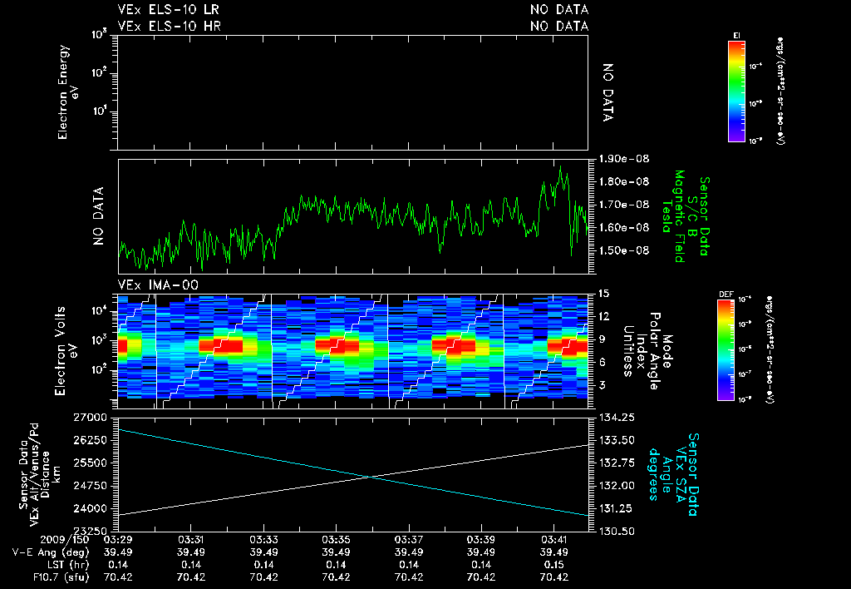
Task: Click the 'VEx SZA' cyan axis label
Action: (x=680, y=475)
